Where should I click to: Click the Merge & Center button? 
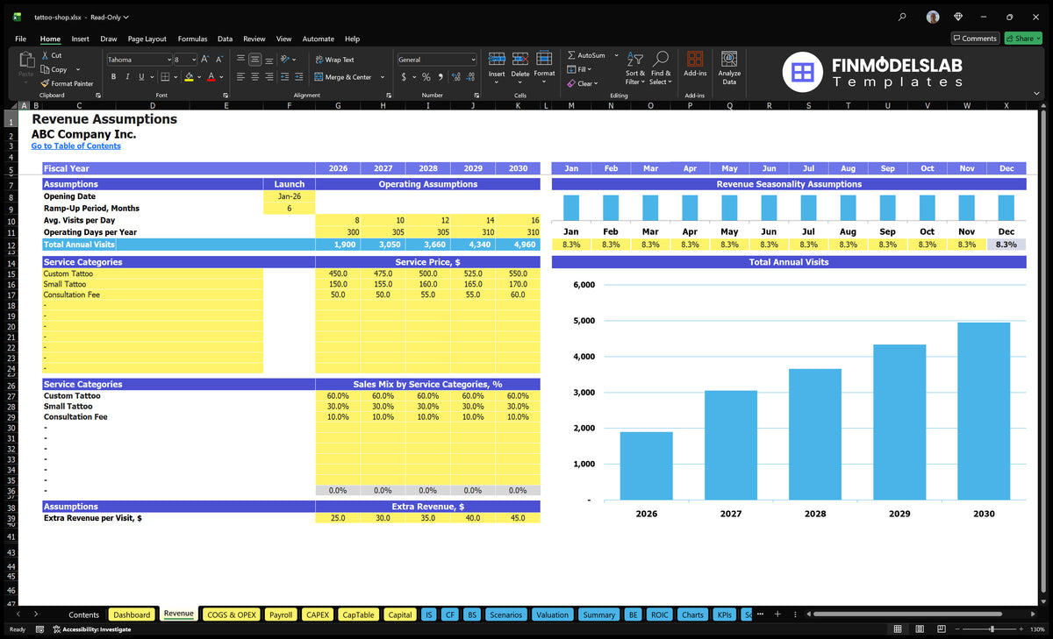point(343,77)
